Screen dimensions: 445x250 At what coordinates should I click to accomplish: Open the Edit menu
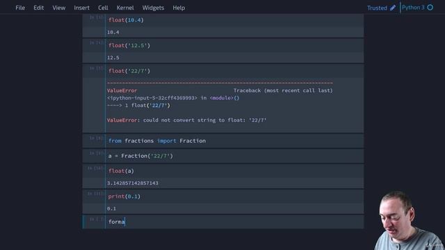pos(39,8)
